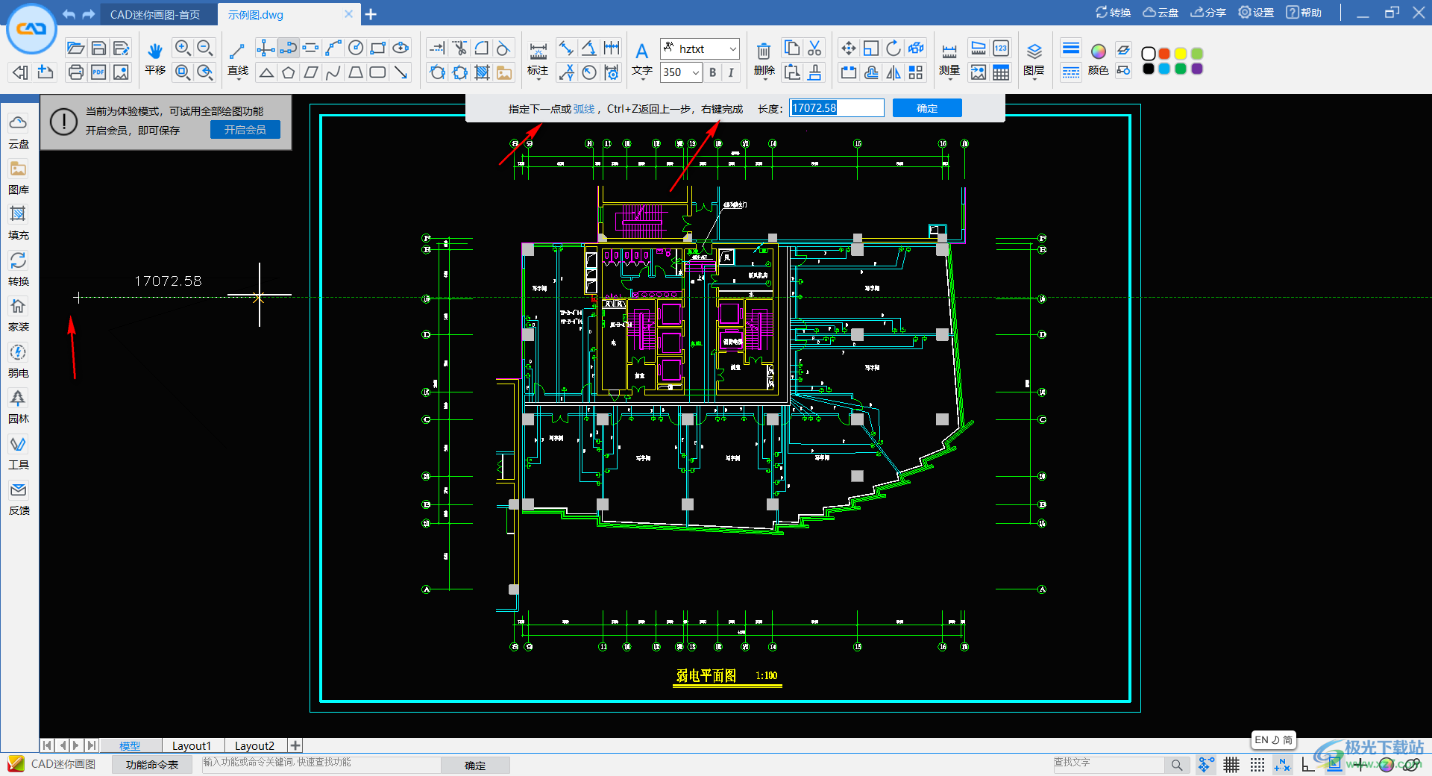Pick the yellow color swatch
This screenshot has height=776, width=1432.
(x=1181, y=53)
